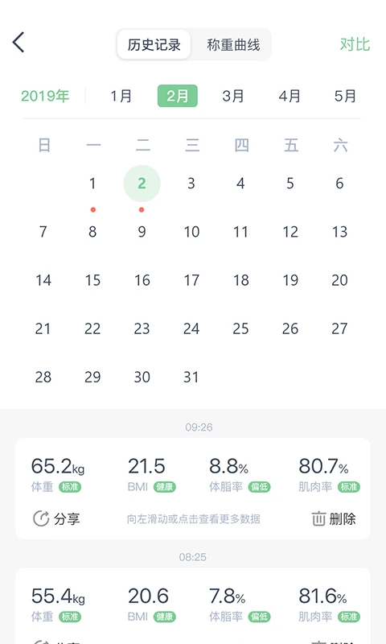
Task: Tap the back arrow icon
Action: click(18, 43)
